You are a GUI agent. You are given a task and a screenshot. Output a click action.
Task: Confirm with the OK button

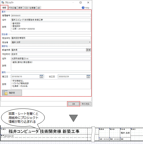(73, 104)
